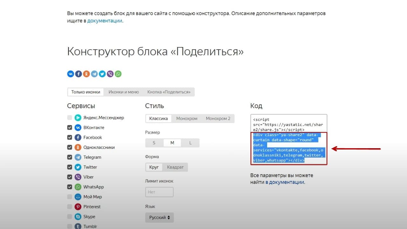Switch to Кнопка «Поделиться» tab
Screen dimensions: 407x229
[x=169, y=92]
